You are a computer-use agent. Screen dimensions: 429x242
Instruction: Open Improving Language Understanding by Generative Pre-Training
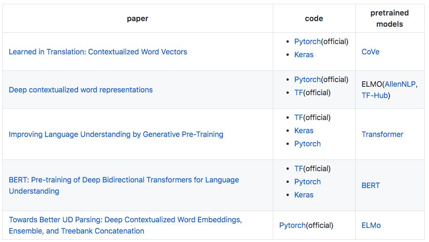point(116,134)
